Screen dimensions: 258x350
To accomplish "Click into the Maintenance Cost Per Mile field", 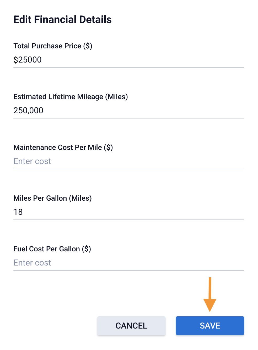I will [128, 161].
